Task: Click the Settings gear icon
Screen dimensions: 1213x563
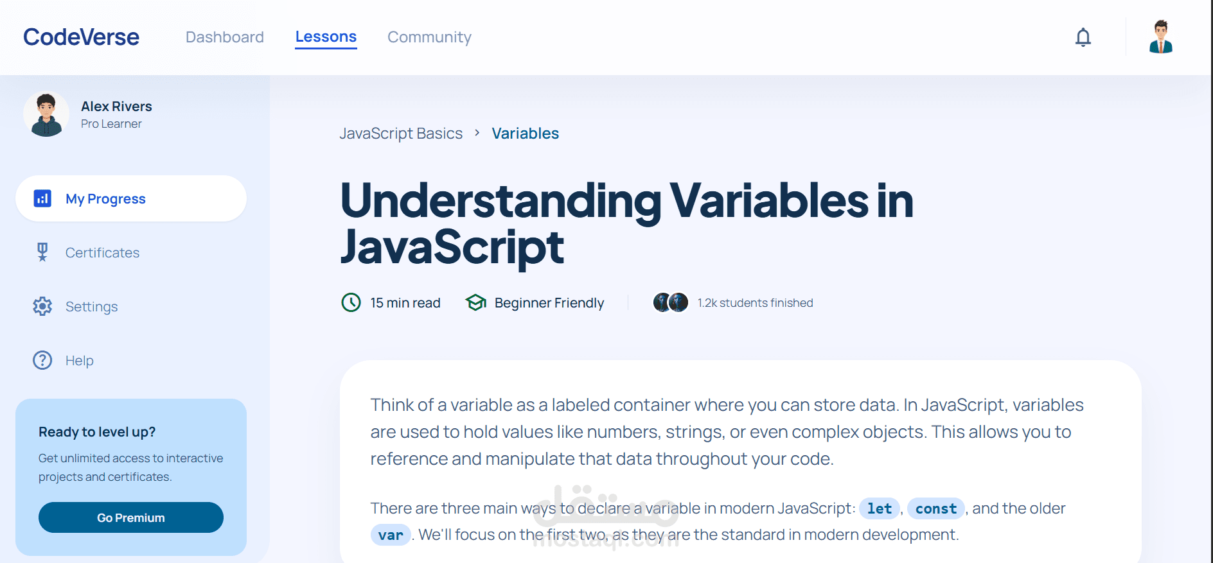Action: tap(42, 306)
